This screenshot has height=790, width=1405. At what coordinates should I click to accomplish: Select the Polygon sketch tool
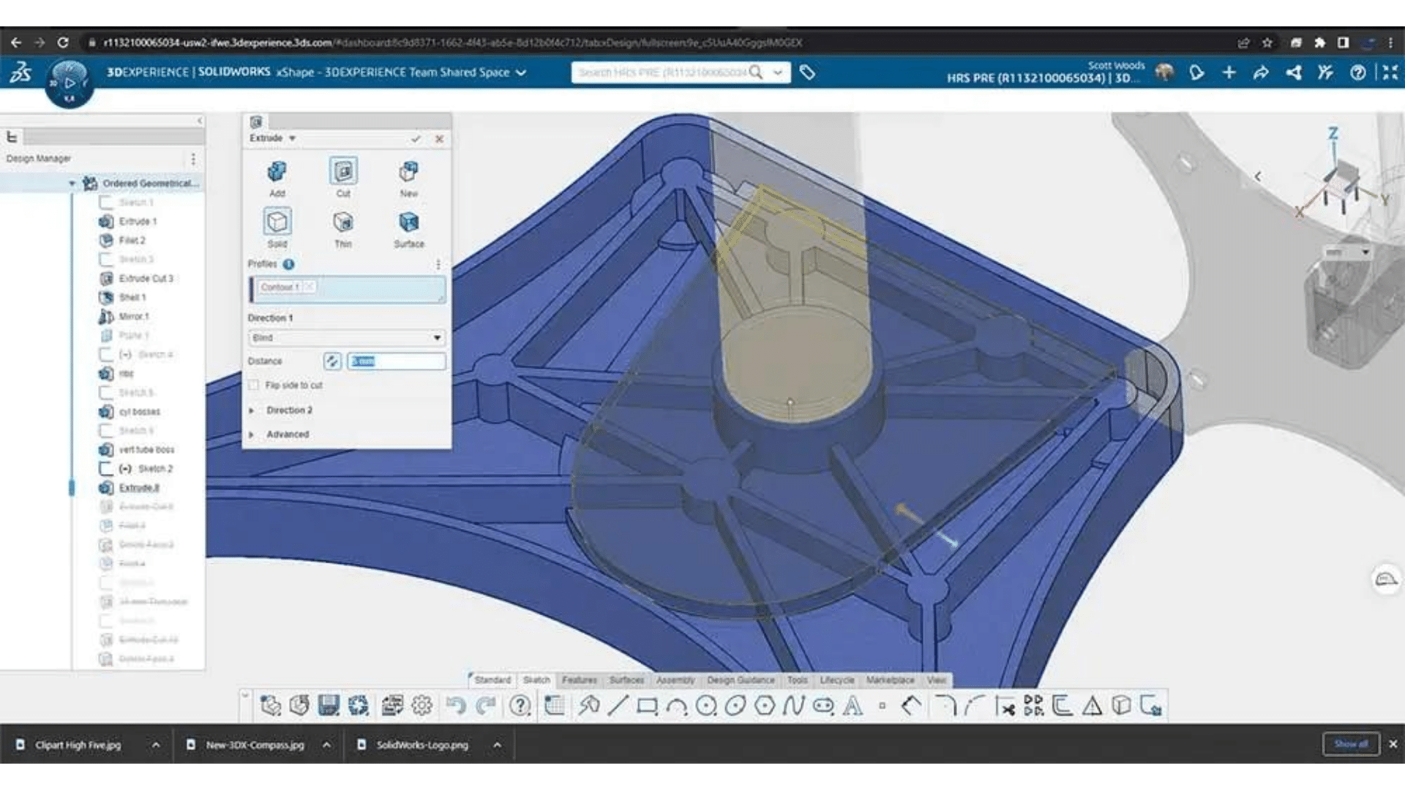point(765,706)
